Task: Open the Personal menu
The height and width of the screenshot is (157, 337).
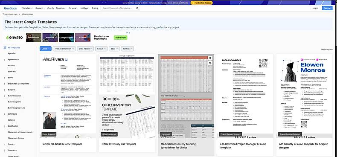Action: pos(73,8)
